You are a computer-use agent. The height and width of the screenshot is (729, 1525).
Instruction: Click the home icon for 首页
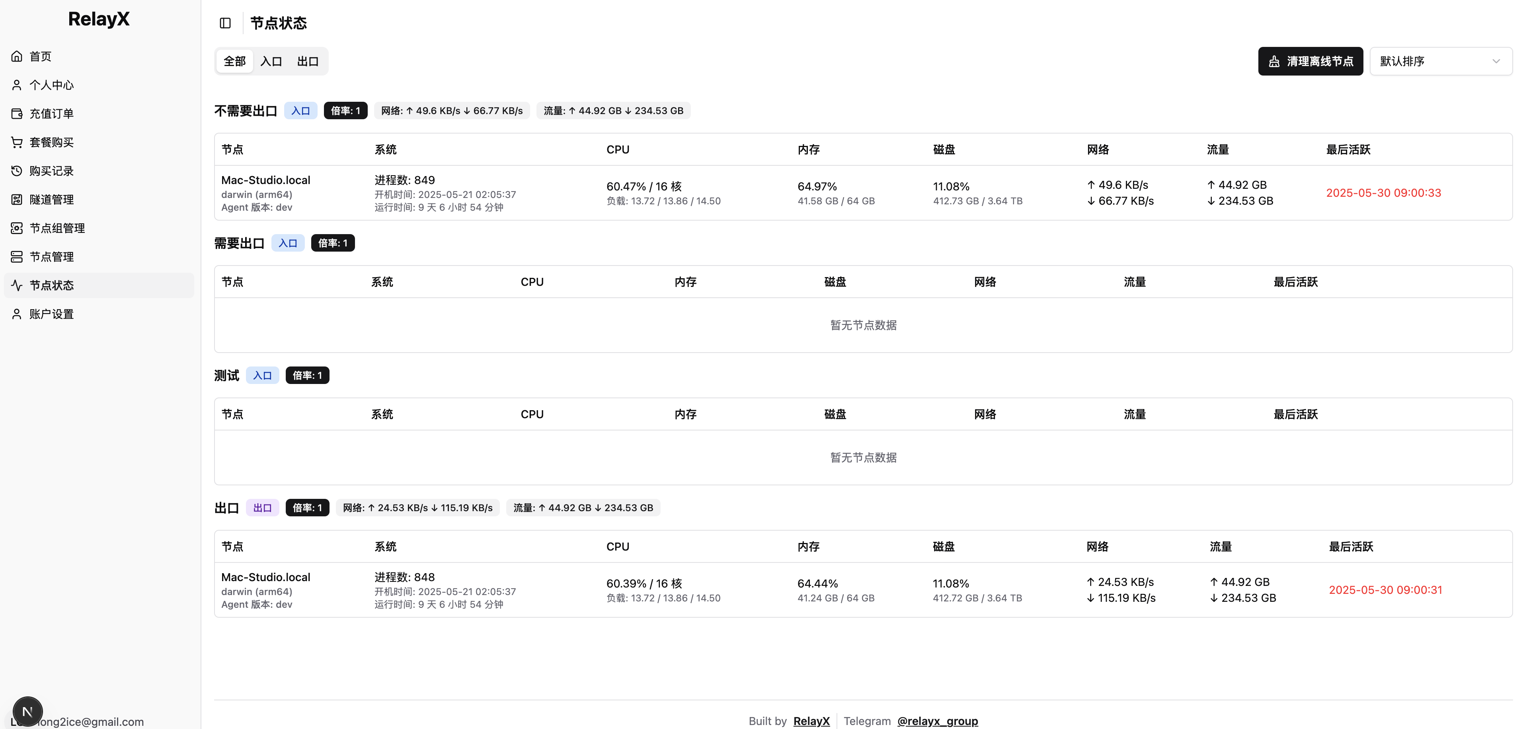point(17,56)
